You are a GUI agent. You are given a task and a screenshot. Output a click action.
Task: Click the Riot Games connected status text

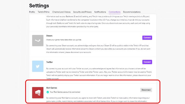click(65, 92)
